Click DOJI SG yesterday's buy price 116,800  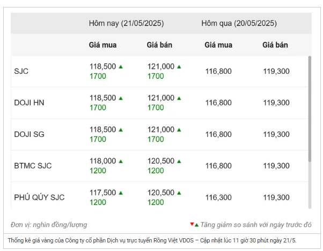point(218,134)
